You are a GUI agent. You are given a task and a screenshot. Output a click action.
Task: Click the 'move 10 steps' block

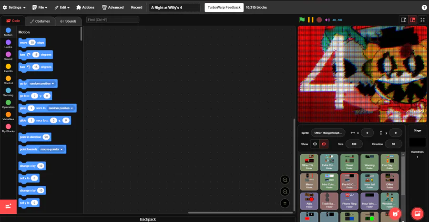coord(32,42)
